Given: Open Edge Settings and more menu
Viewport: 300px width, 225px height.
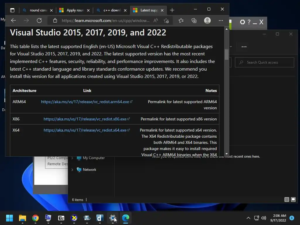Looking at the screenshot, I should 221,21.
